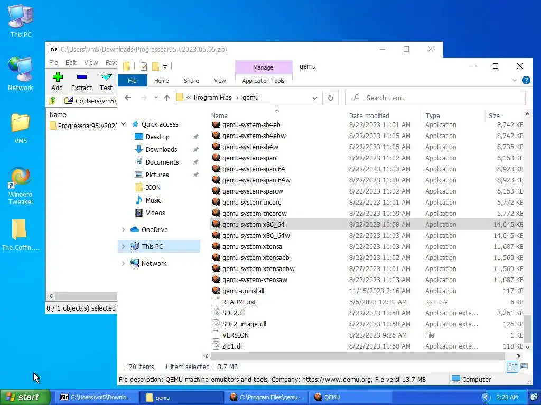
Task: Open Winaero Tweaker desktop shortcut
Action: pos(21,186)
